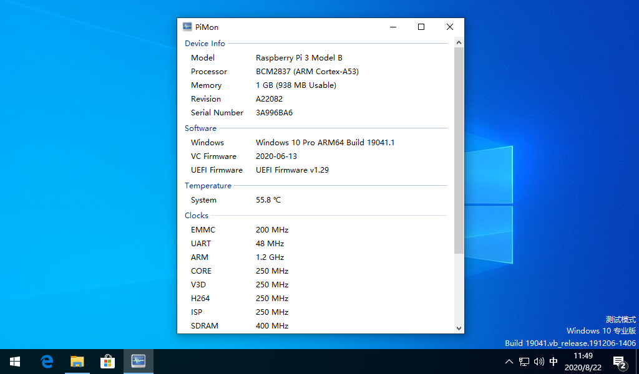The image size is (639, 374).
Task: Select the 'BCM2837 (ARM Cortex-A53)' value
Action: pos(307,72)
